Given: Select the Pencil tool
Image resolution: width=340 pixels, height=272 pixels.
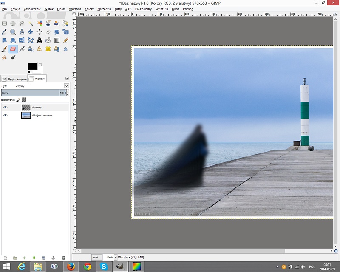Looking at the screenshot, I should 66,40.
